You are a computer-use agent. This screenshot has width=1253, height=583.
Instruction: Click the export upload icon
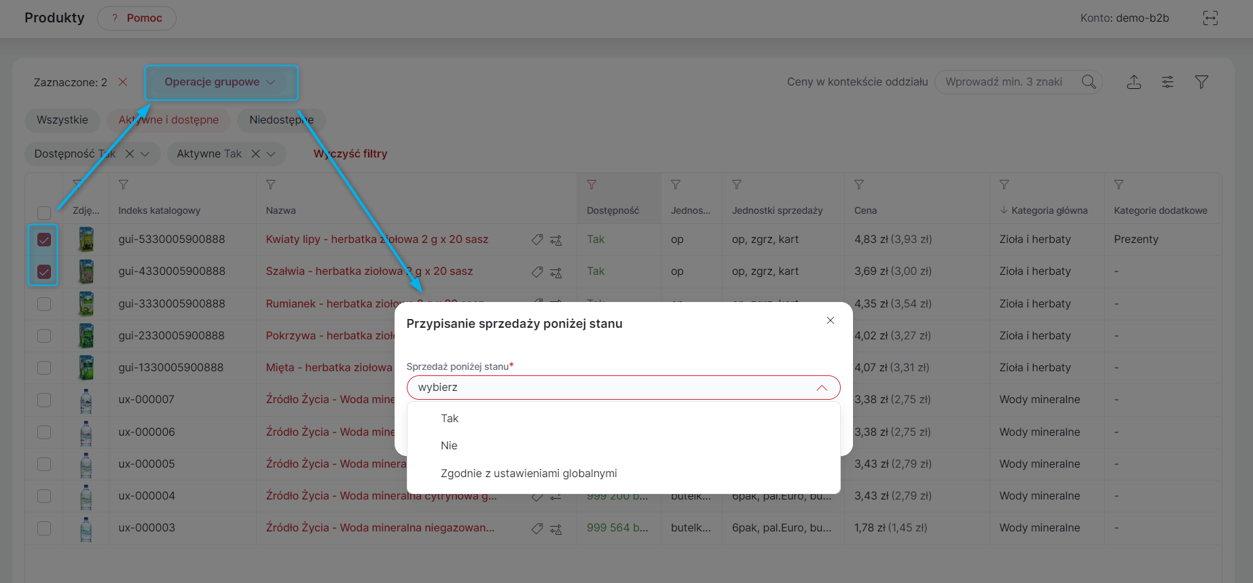[x=1133, y=82]
